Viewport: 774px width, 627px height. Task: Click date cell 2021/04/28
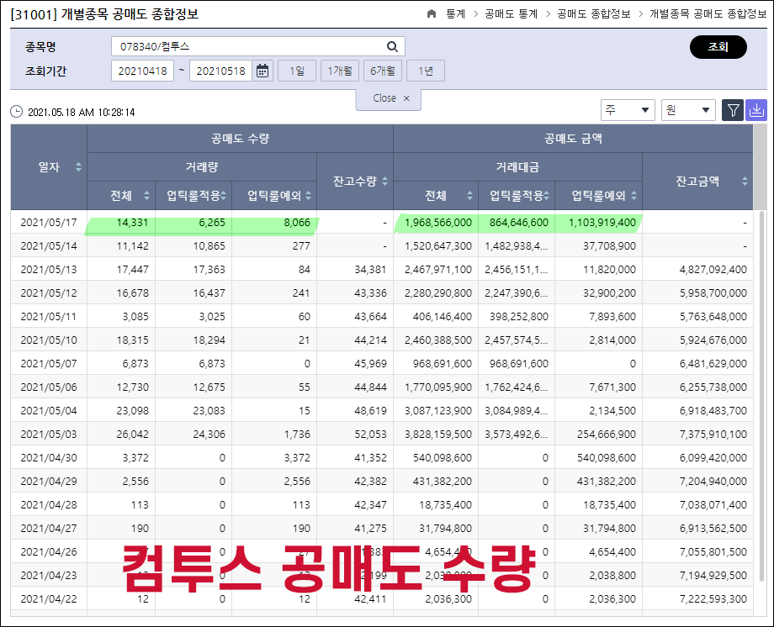click(49, 504)
